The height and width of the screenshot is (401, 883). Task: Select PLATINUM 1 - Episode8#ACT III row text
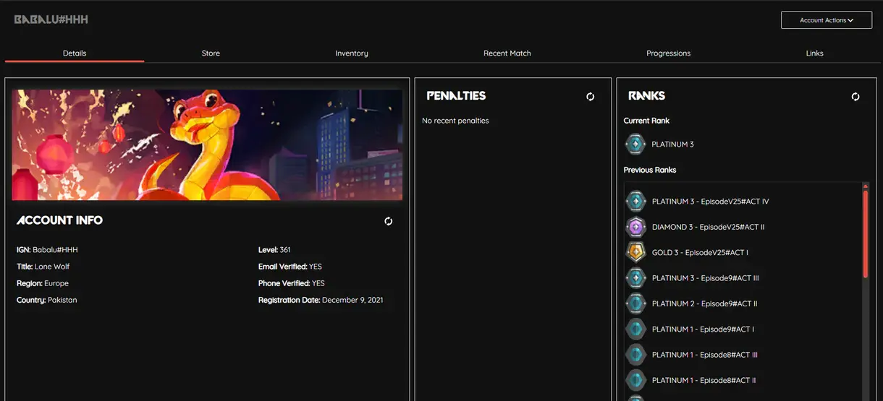point(705,355)
